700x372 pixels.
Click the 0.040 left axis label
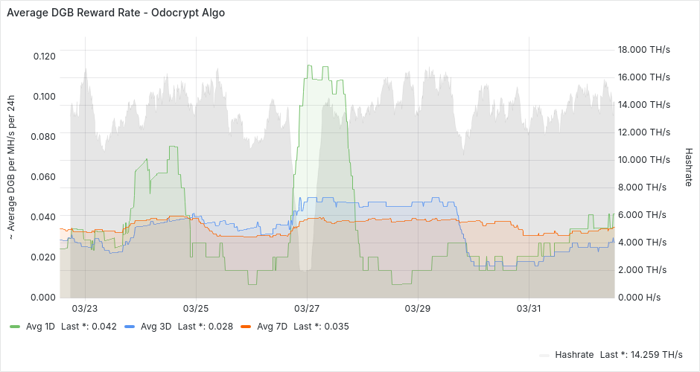45,217
